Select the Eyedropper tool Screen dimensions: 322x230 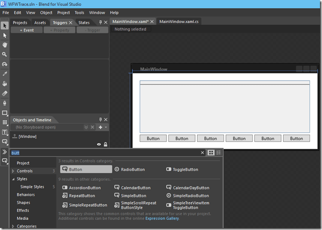pyautogui.click(x=4, y=74)
